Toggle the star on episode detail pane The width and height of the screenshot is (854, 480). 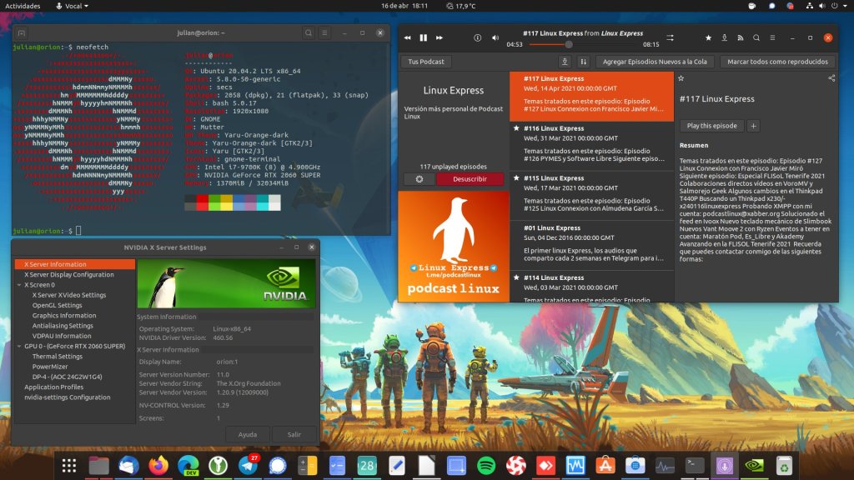point(681,78)
